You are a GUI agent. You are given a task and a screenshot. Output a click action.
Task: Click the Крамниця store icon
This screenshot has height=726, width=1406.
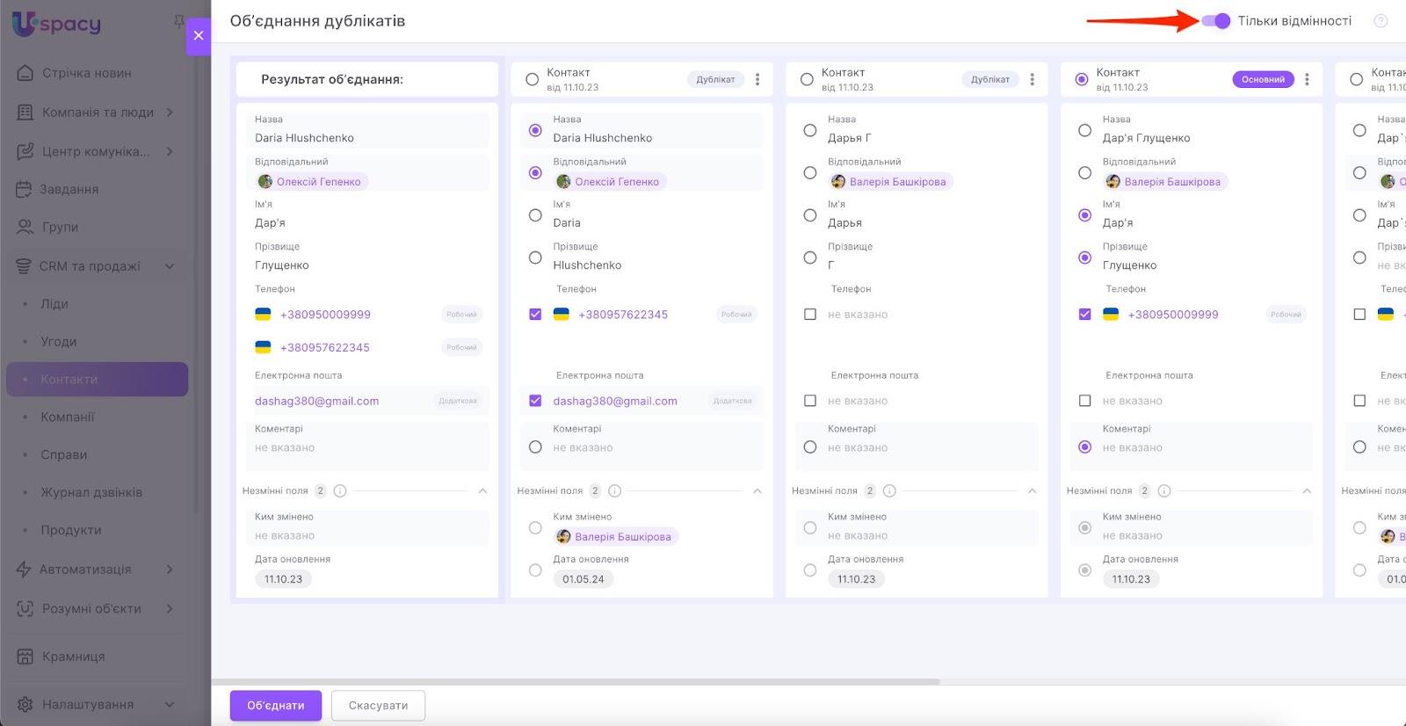(x=25, y=657)
